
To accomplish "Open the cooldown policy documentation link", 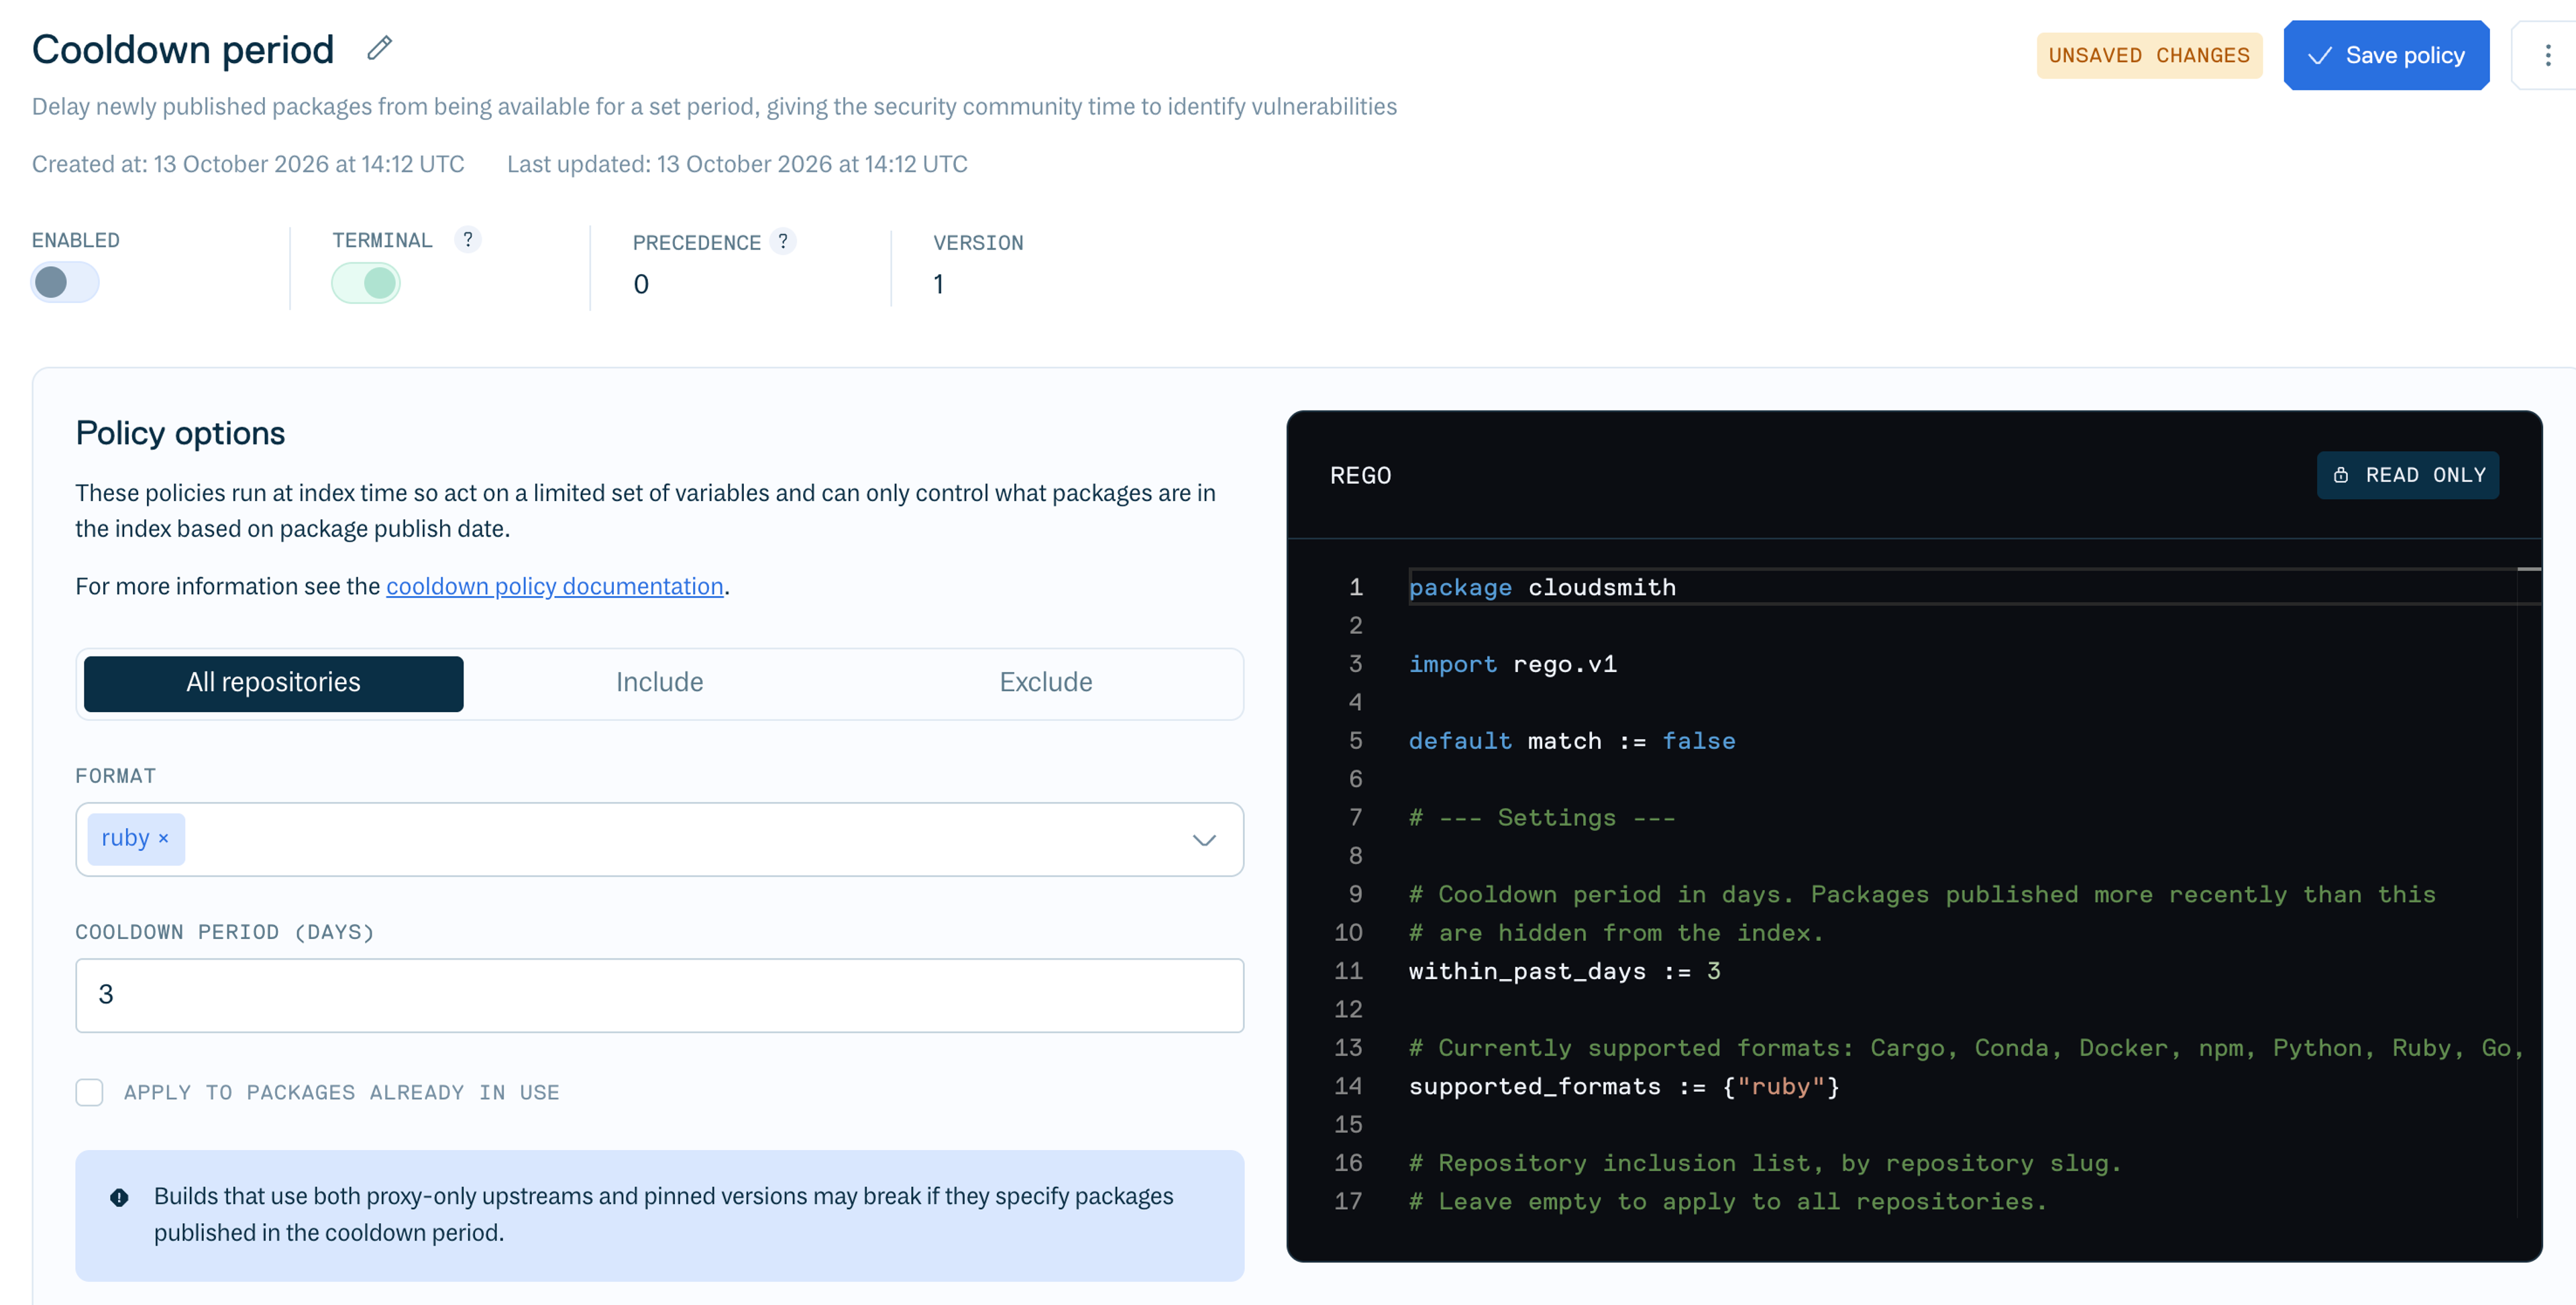I will tap(555, 586).
